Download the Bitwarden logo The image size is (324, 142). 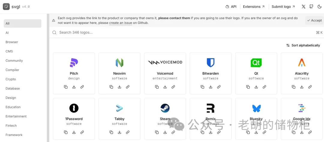211,87
